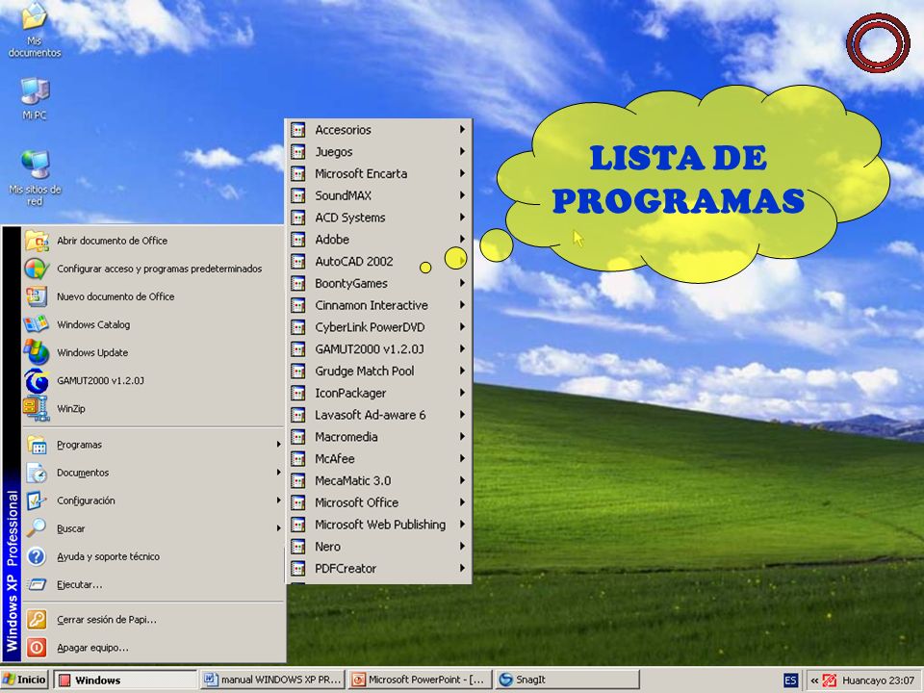Image resolution: width=924 pixels, height=693 pixels.
Task: Open Lavasoft Ad-aware 6 group
Action: [378, 415]
